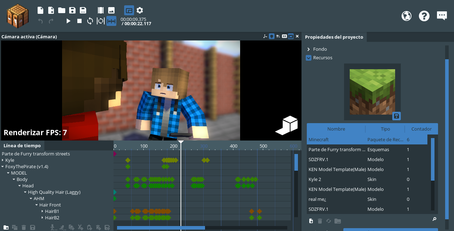Expand the Kyle timeline item

pyautogui.click(x=3, y=160)
